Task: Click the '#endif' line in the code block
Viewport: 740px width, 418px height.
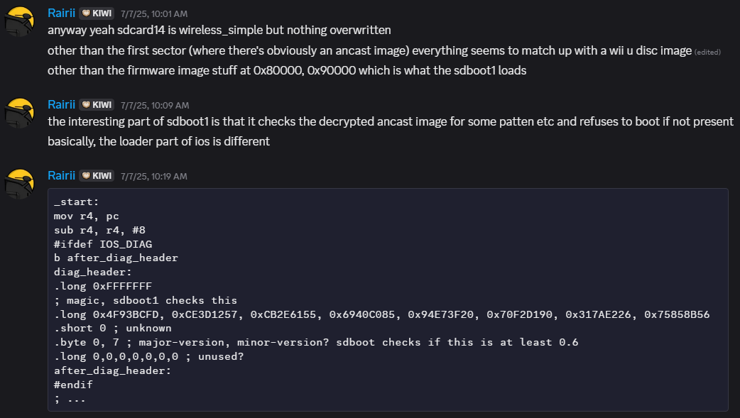Action: click(x=73, y=385)
